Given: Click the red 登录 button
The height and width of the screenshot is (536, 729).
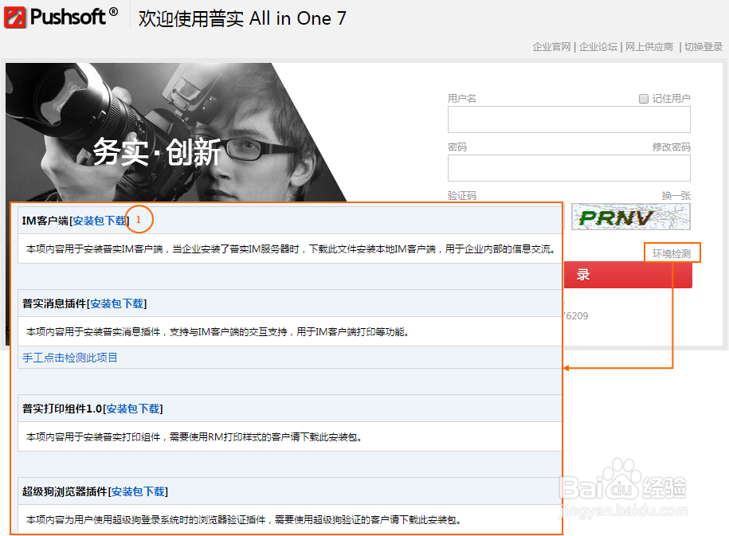Looking at the screenshot, I should coord(628,275).
